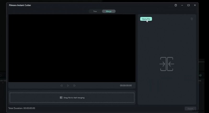This screenshot has width=209, height=113.
Task: Click the drag file to start merging area
Action: pyautogui.click(x=72, y=98)
